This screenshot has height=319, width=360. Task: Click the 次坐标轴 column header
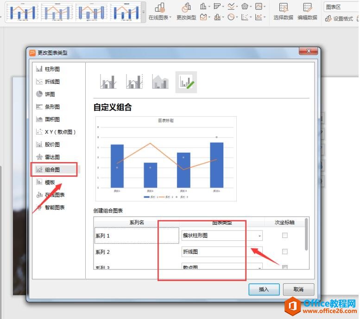click(284, 222)
